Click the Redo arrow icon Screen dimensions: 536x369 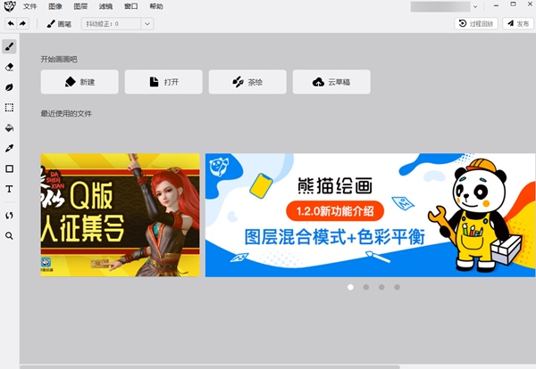(x=22, y=24)
